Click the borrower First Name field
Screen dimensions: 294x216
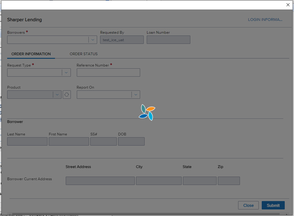point(69,142)
